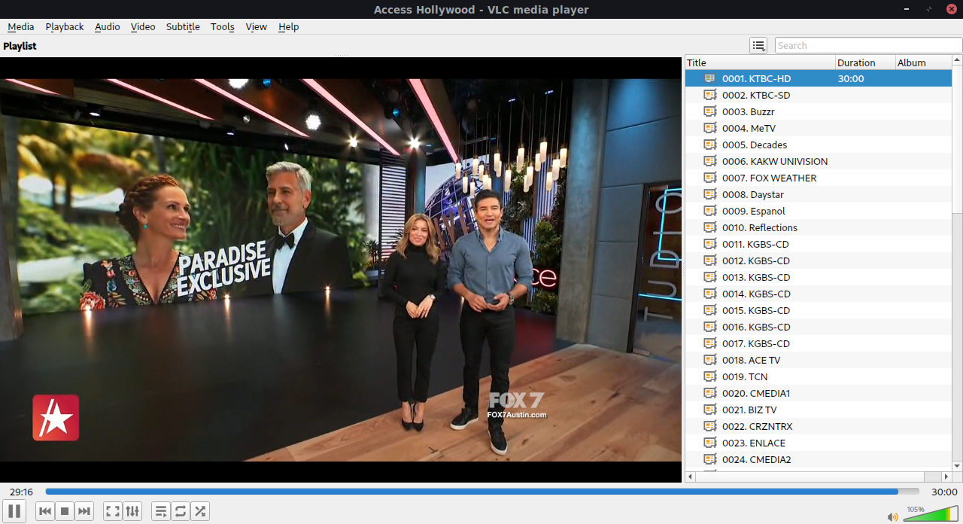Open the Subtitle menu
The width and height of the screenshot is (963, 524).
point(183,26)
